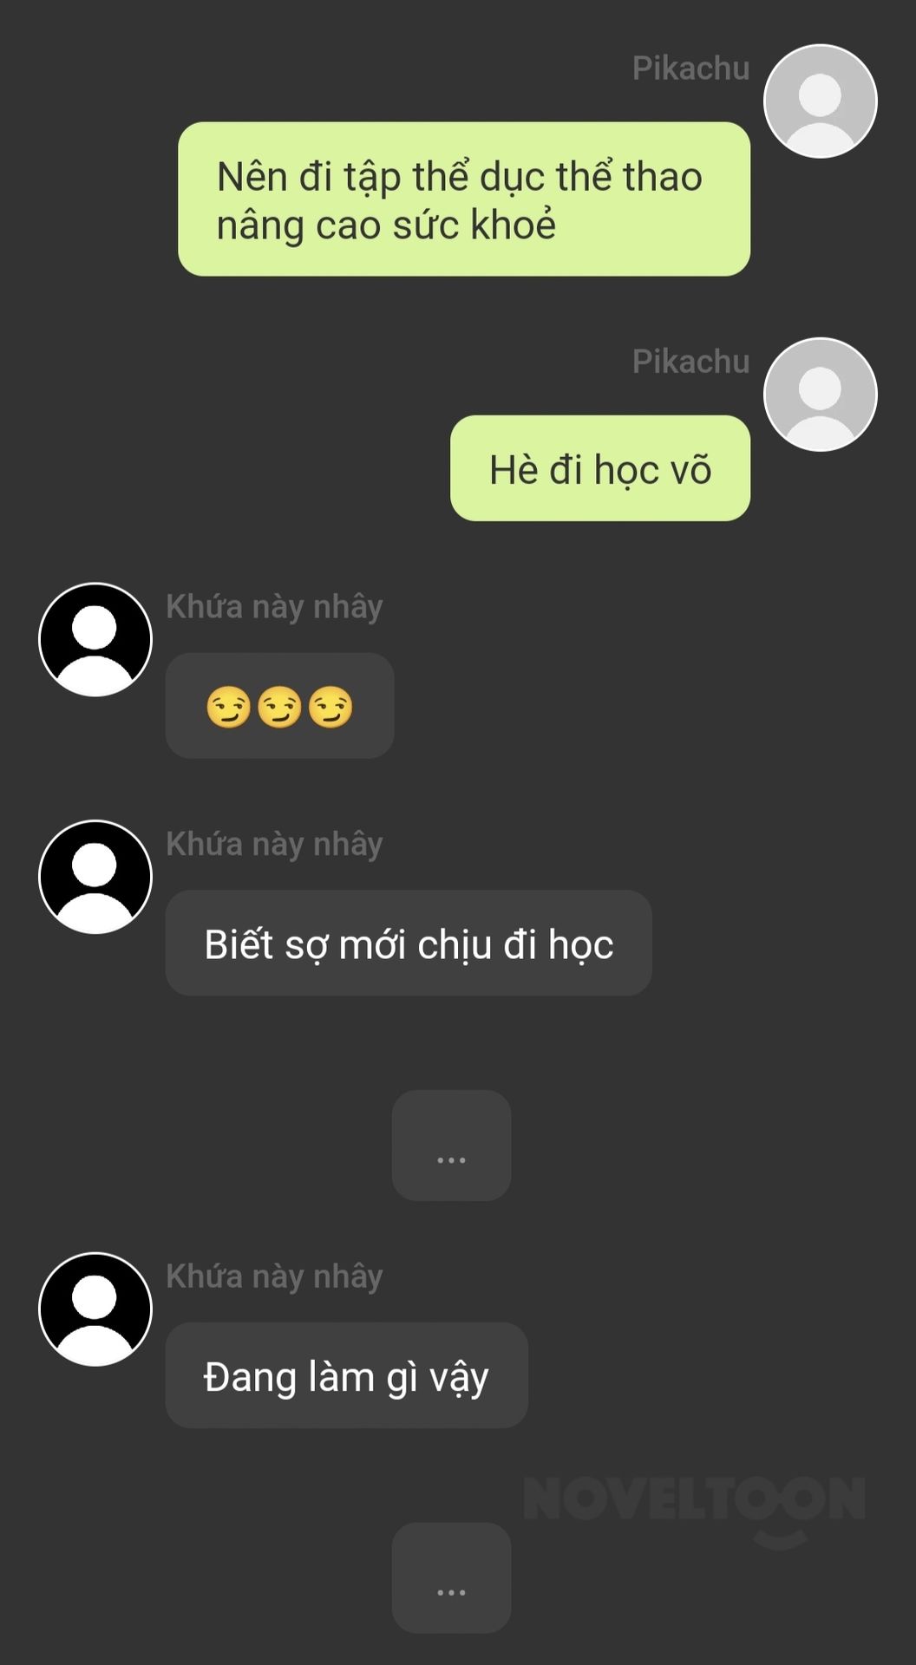Tap Pikachu's avatar above the exercise message
916x1665 pixels.
[820, 101]
